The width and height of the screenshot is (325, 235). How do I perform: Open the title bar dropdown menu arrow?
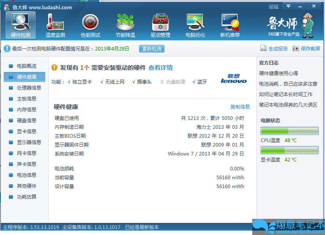[x=288, y=6]
